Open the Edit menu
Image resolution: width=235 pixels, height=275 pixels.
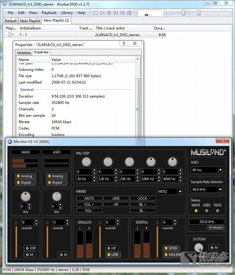tap(21, 13)
